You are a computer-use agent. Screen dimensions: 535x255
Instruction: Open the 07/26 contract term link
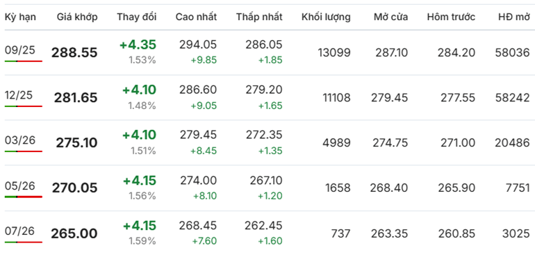coord(19,231)
